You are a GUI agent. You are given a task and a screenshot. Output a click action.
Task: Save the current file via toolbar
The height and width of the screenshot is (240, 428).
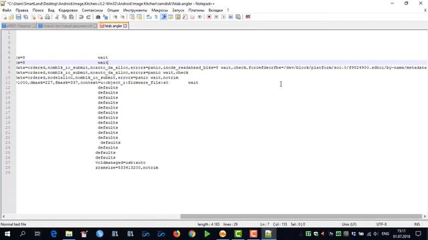(19, 17)
